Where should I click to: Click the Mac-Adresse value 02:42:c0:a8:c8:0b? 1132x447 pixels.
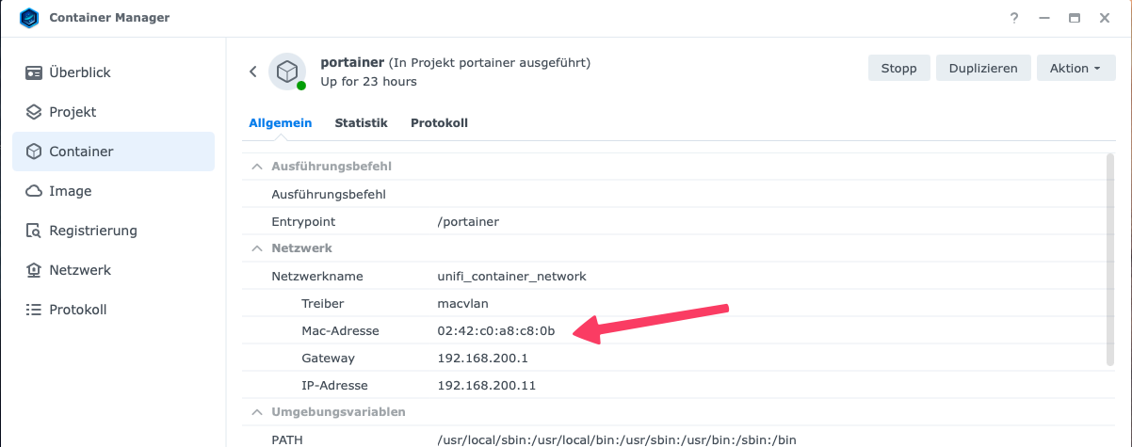point(495,331)
